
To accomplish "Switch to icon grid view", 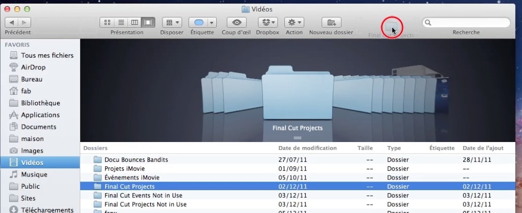I will point(107,23).
